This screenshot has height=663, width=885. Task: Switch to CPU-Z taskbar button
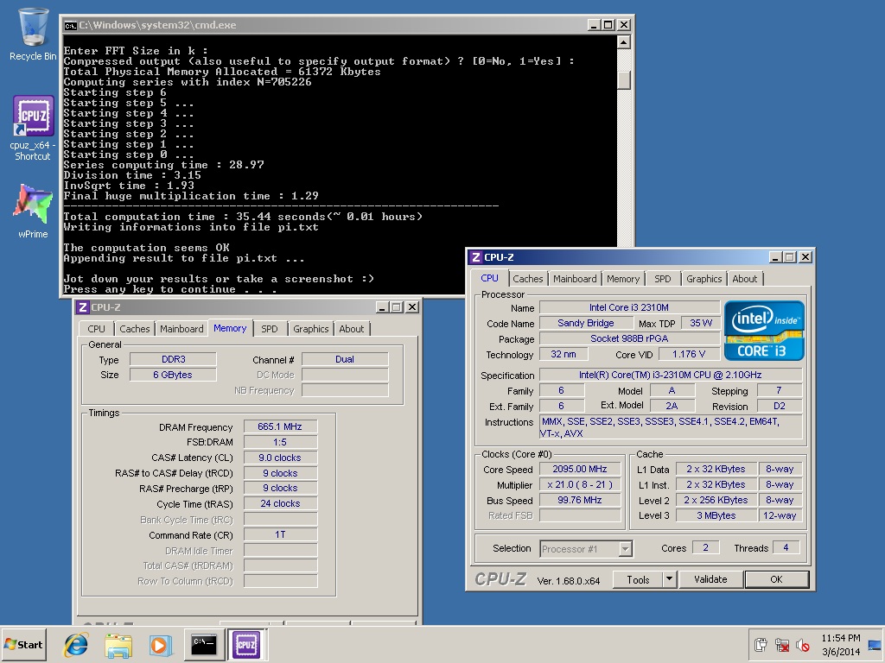(246, 644)
